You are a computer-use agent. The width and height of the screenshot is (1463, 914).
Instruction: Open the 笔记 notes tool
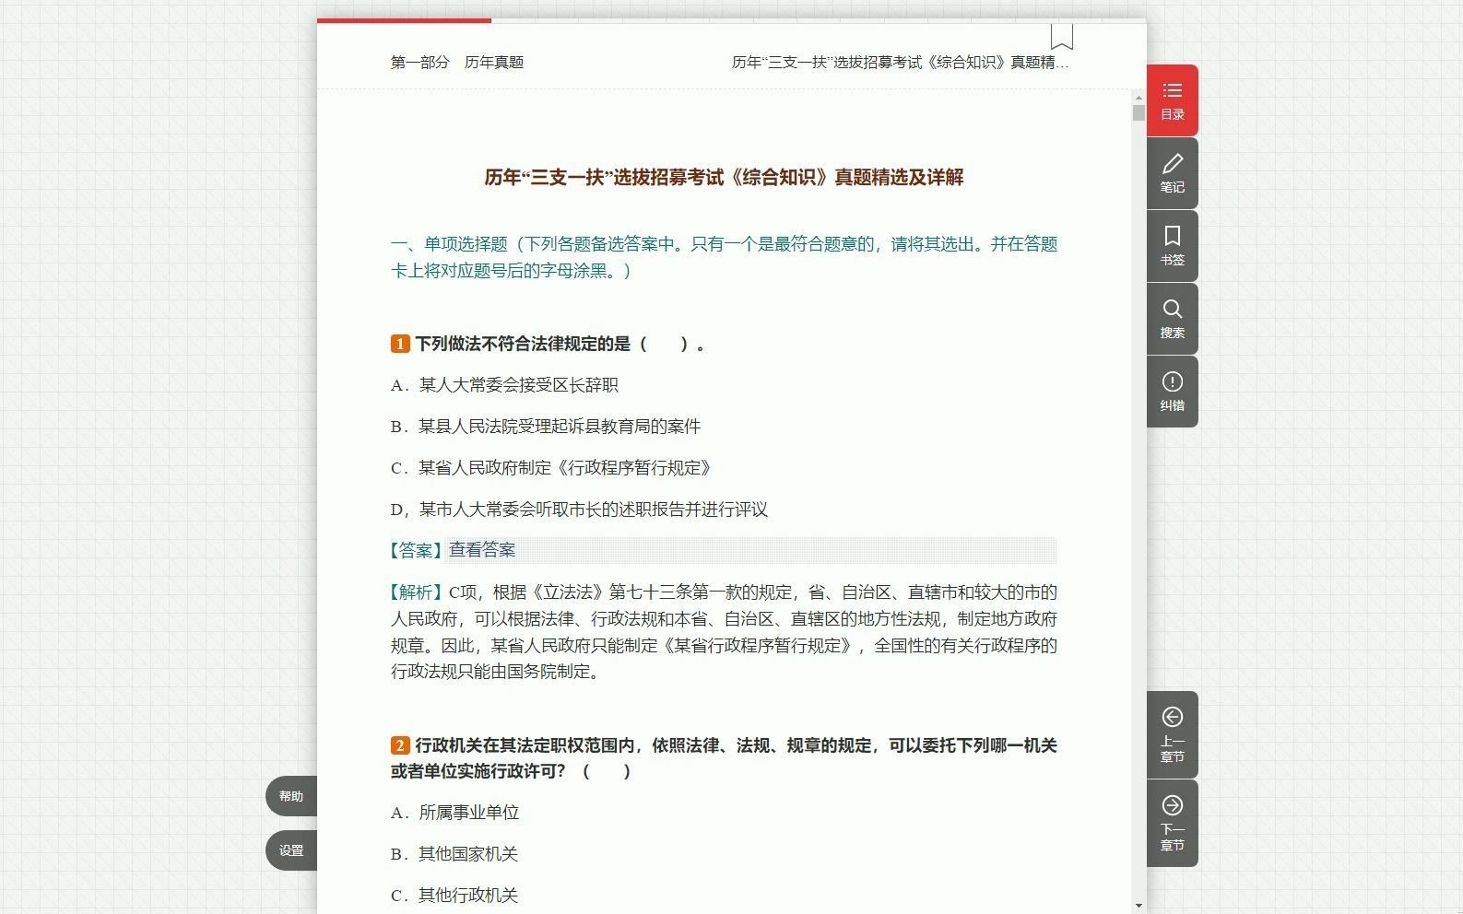point(1172,174)
